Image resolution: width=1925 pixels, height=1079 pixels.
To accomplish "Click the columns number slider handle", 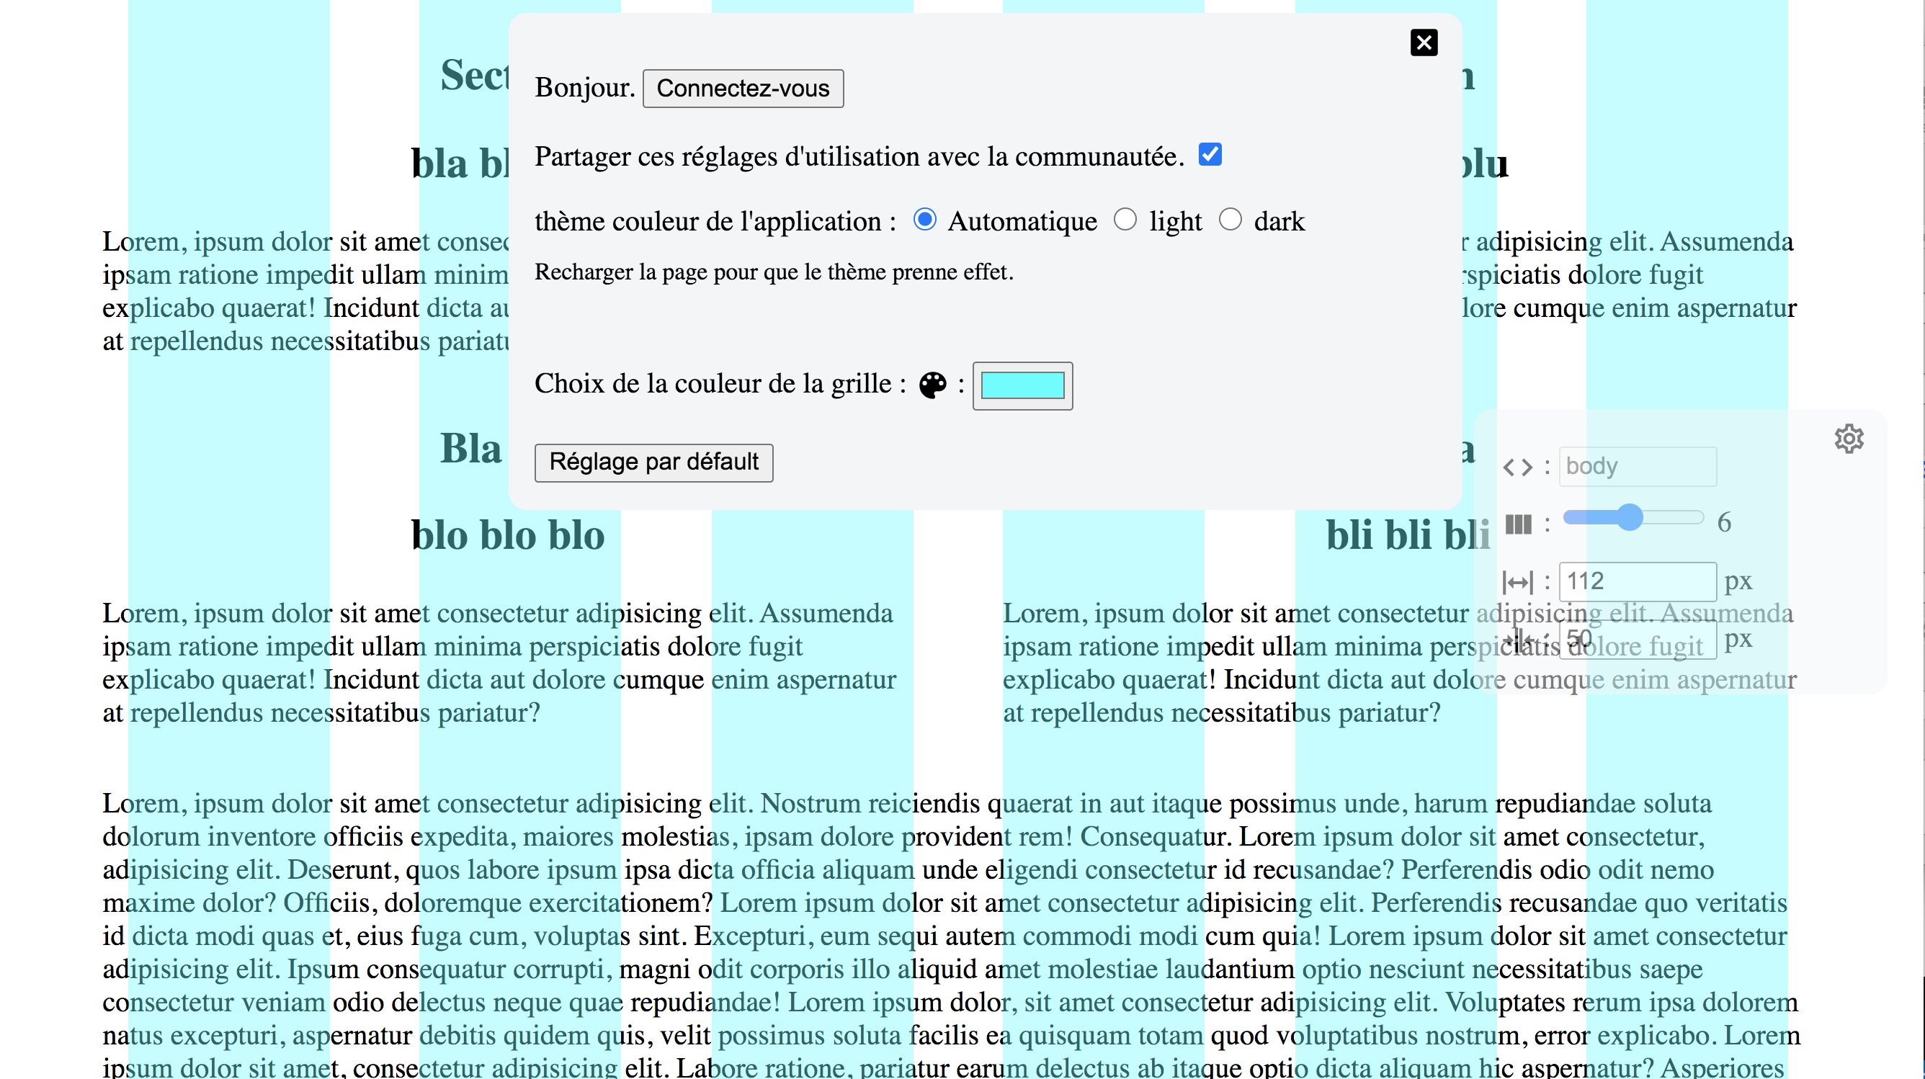I will tap(1629, 518).
